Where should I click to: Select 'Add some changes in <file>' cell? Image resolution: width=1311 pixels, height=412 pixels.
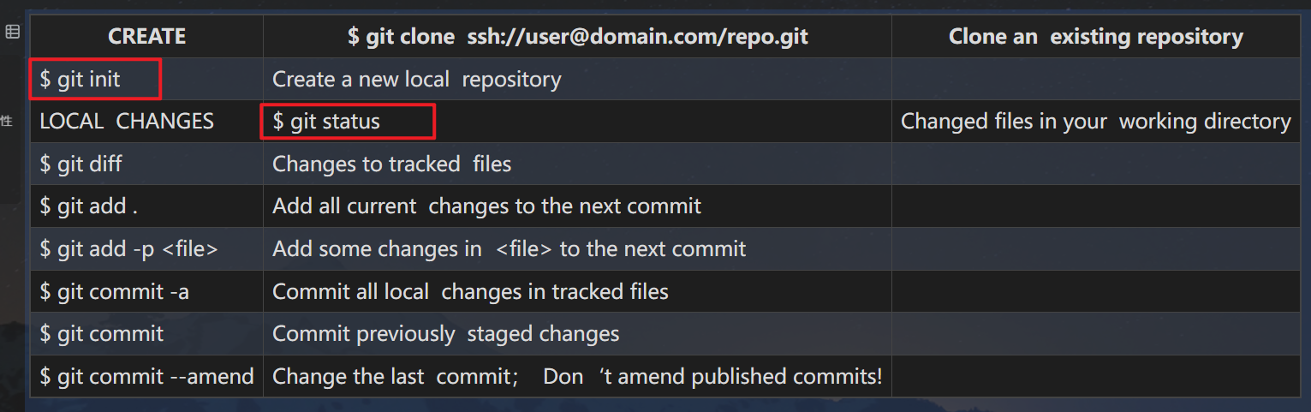(x=509, y=249)
